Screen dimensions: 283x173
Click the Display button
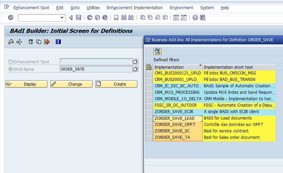pyautogui.click(x=27, y=84)
